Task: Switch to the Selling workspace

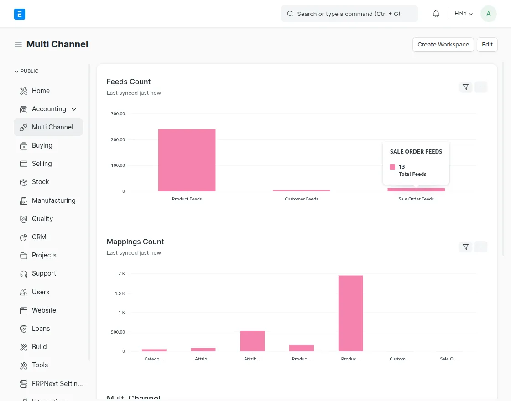Action: 42,164
